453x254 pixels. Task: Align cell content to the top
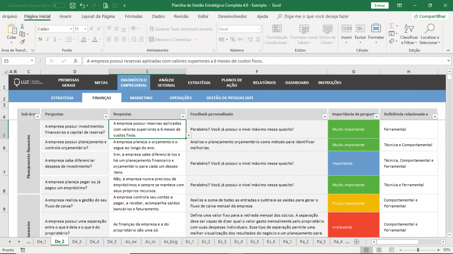pos(109,28)
